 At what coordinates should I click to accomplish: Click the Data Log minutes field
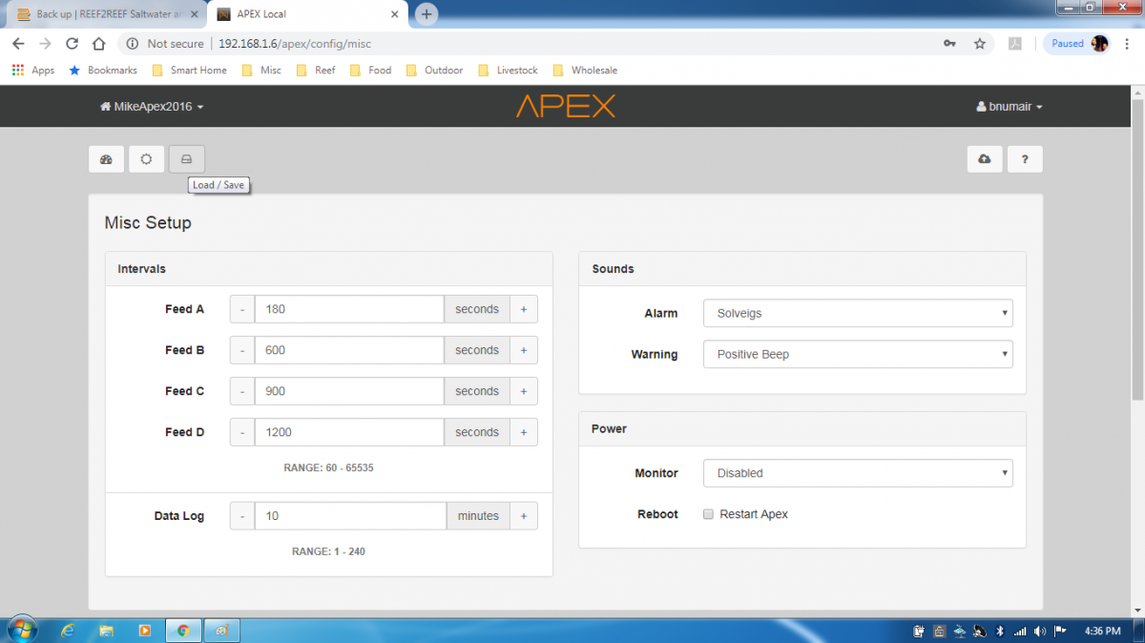pyautogui.click(x=350, y=516)
